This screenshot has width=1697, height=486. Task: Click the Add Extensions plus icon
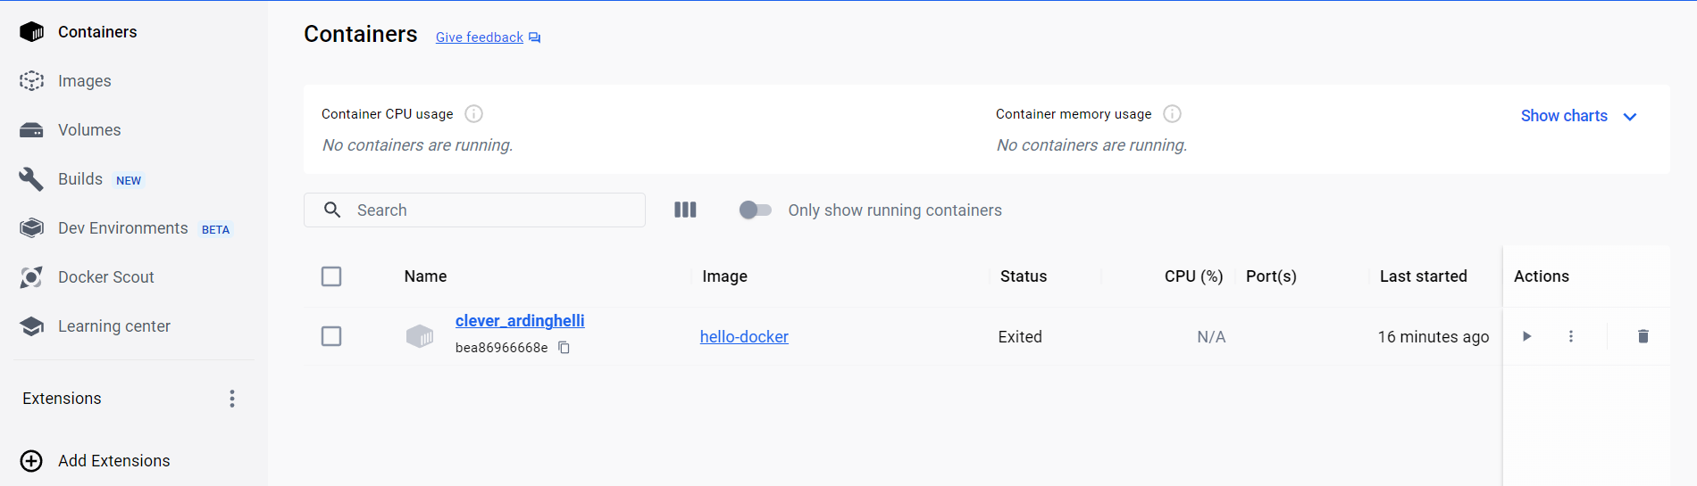click(x=31, y=461)
